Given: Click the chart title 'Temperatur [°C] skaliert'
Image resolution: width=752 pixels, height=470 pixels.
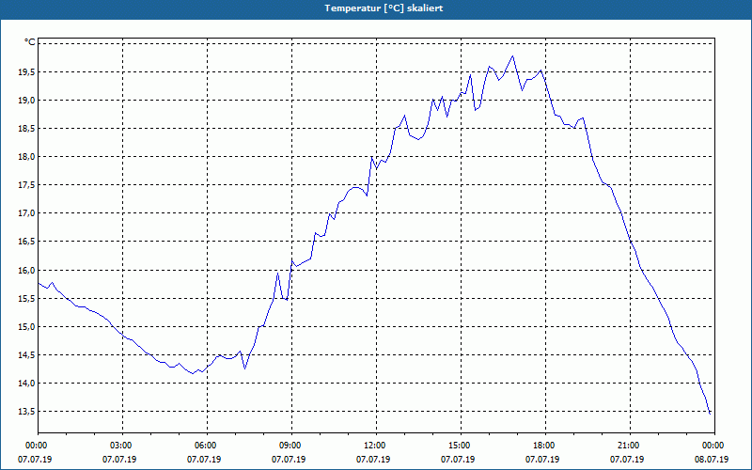Looking at the screenshot, I should point(384,8).
